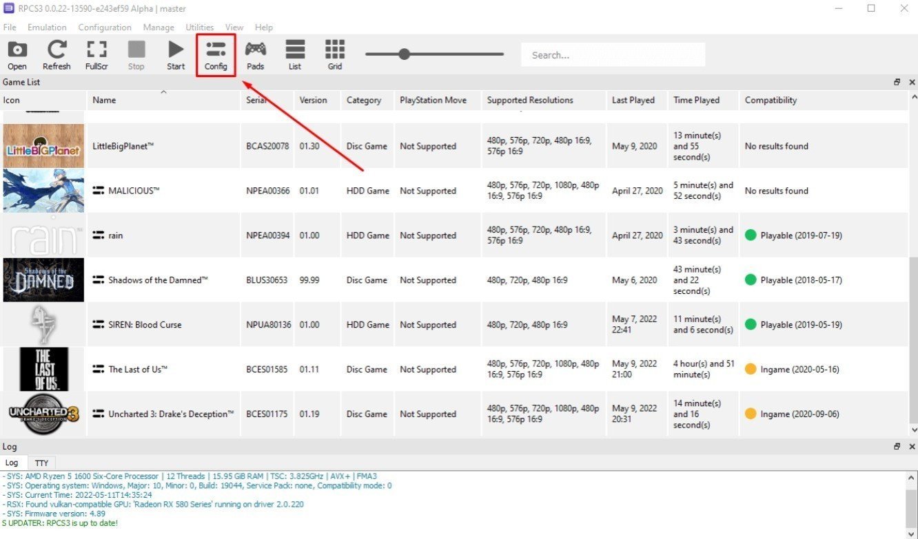Select serial BCAS20078 cell
The height and width of the screenshot is (539, 918).
pyautogui.click(x=267, y=146)
